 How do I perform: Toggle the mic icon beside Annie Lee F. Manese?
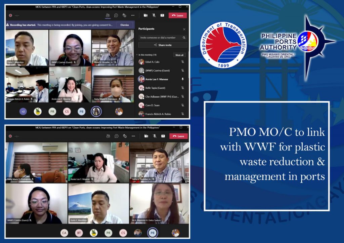(182, 79)
